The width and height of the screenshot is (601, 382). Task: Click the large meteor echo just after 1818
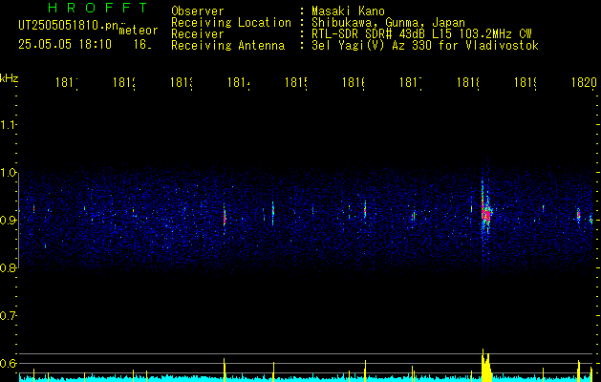(x=485, y=211)
